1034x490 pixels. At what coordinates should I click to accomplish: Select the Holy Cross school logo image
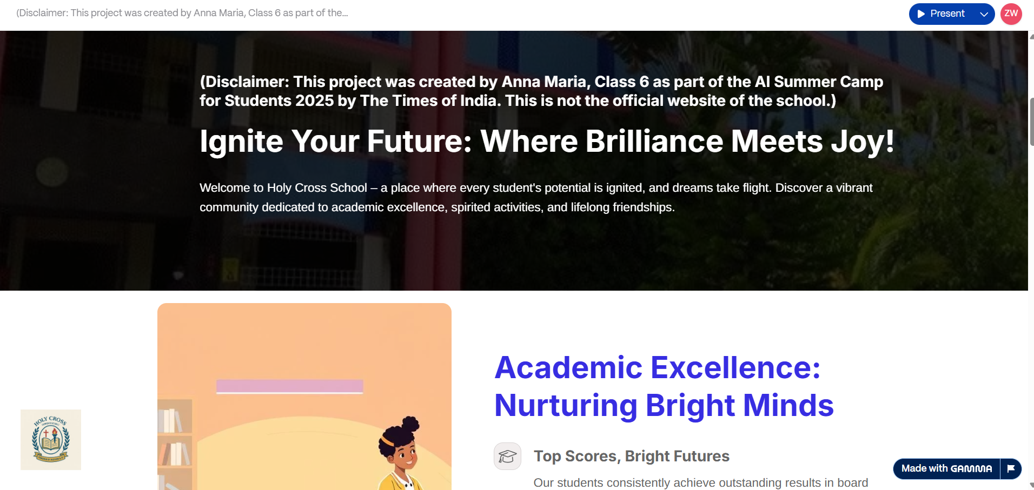[x=51, y=440]
